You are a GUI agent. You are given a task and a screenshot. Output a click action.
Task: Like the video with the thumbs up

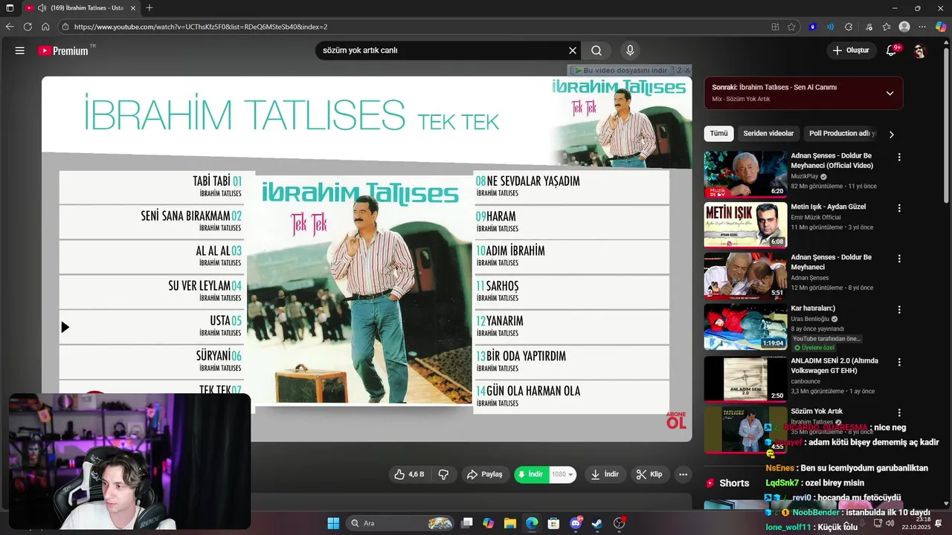point(409,474)
